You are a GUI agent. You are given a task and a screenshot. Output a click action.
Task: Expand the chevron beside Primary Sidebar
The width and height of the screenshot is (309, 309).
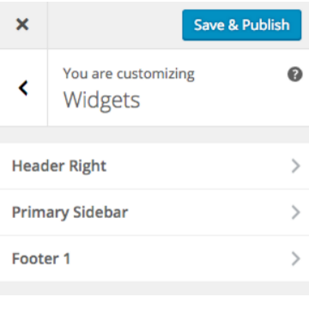click(296, 213)
